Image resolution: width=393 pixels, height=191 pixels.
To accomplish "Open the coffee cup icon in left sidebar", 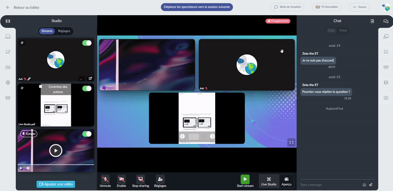I will [8, 52].
